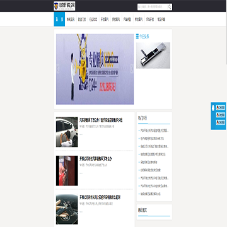Focus the search input box in header
This screenshot has width=227, height=227.
(153, 7)
